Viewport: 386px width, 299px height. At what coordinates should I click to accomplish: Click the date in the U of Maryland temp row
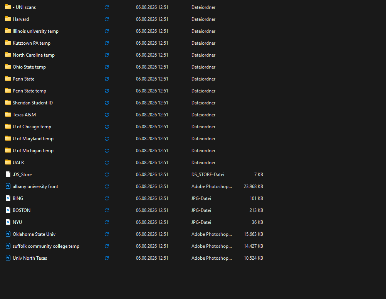pos(152,139)
